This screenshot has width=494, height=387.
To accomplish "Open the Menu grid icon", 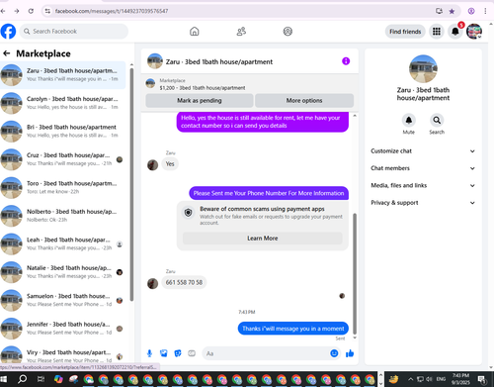I will click(x=437, y=32).
